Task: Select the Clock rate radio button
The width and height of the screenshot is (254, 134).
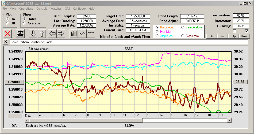Action: click(183, 36)
